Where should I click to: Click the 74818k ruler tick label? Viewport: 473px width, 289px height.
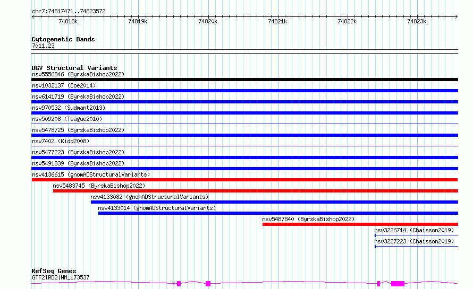pyautogui.click(x=68, y=21)
